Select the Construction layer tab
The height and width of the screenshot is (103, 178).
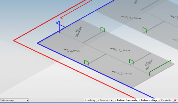pyautogui.click(x=106, y=100)
